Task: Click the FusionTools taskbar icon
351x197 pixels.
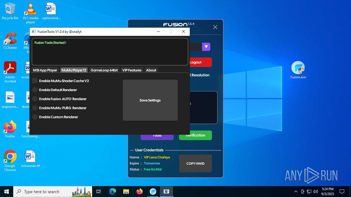Action: point(166,192)
